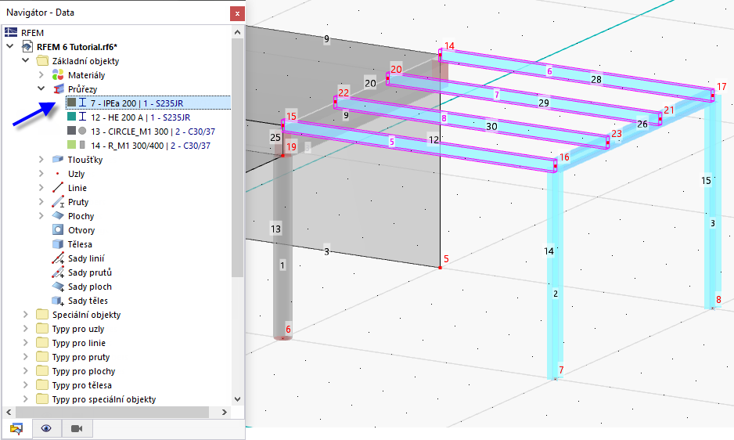The height and width of the screenshot is (440, 734).
Task: Click the circle shape icon of CIRCLE_M1 300
Action: pyautogui.click(x=82, y=131)
